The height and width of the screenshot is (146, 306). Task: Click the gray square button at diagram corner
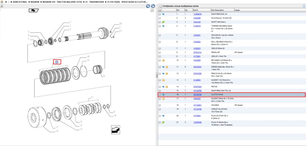pyautogui.click(x=152, y=10)
